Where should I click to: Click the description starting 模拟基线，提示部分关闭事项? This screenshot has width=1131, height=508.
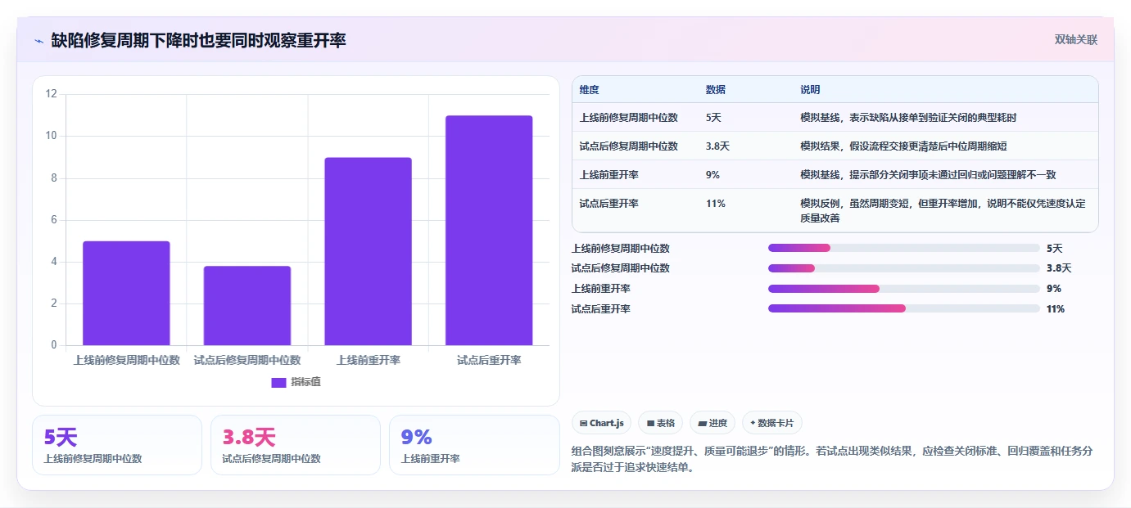coord(928,175)
